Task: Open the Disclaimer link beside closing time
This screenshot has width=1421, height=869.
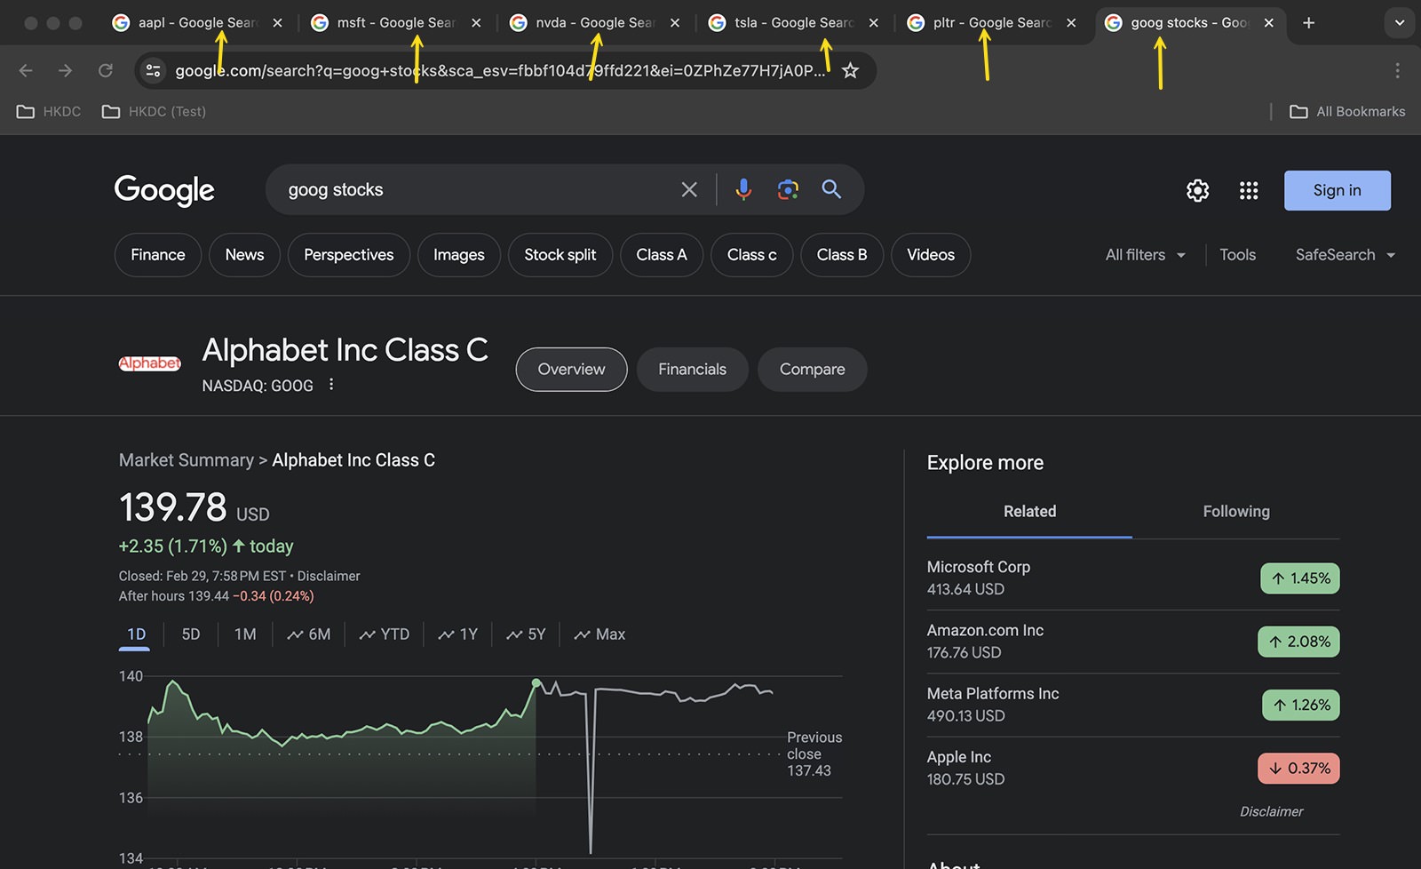Action: tap(329, 576)
